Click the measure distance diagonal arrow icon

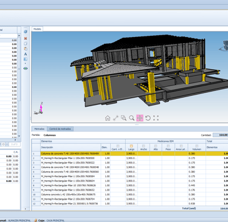pos(116,118)
